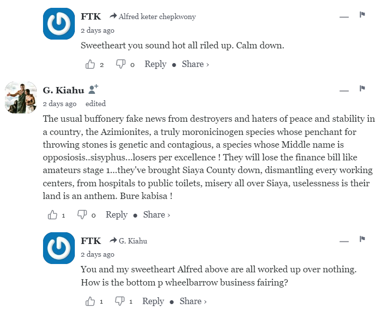Collapse G. Kiahu's comment thread
This screenshot has width=380, height=309.
click(344, 90)
